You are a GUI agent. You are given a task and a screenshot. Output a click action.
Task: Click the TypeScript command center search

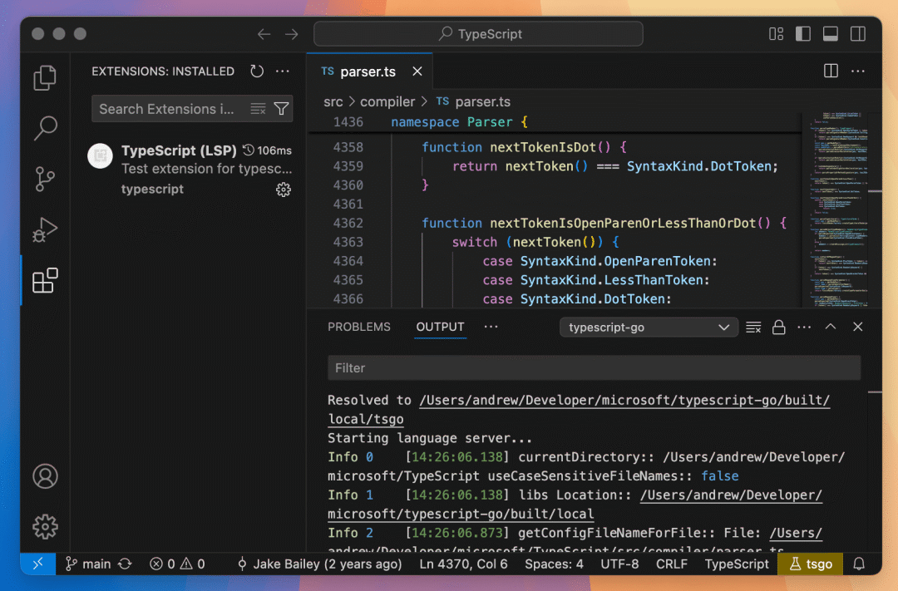478,34
